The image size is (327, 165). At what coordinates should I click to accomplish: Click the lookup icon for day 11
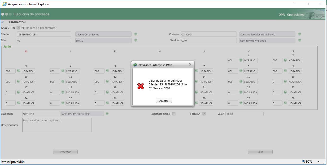tap(63, 81)
